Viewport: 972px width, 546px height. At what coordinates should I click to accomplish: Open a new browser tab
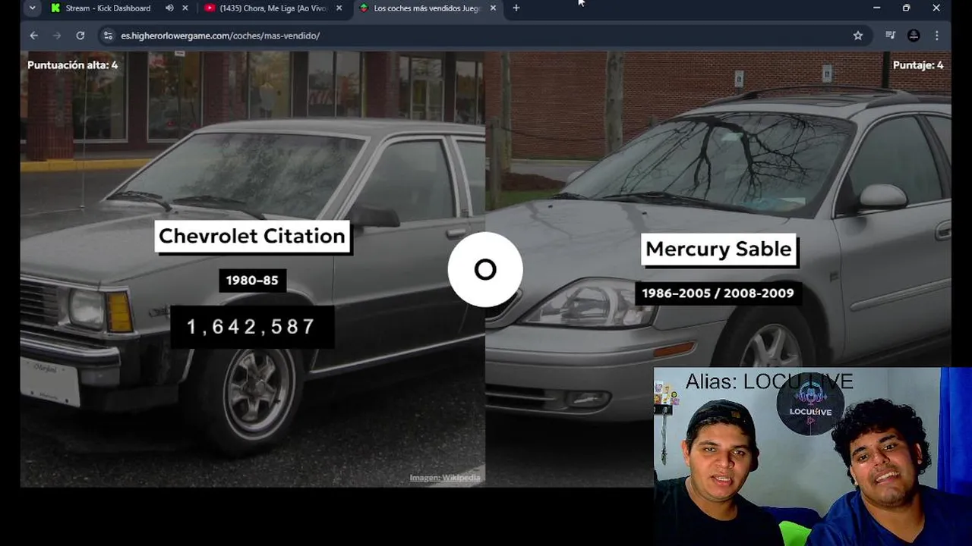click(516, 8)
